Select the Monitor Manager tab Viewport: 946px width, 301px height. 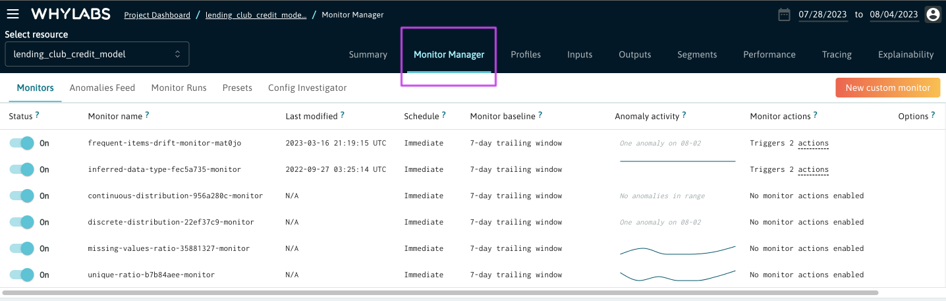click(x=449, y=55)
